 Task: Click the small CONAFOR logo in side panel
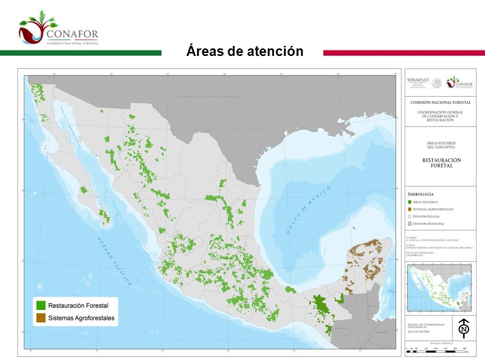pos(460,82)
